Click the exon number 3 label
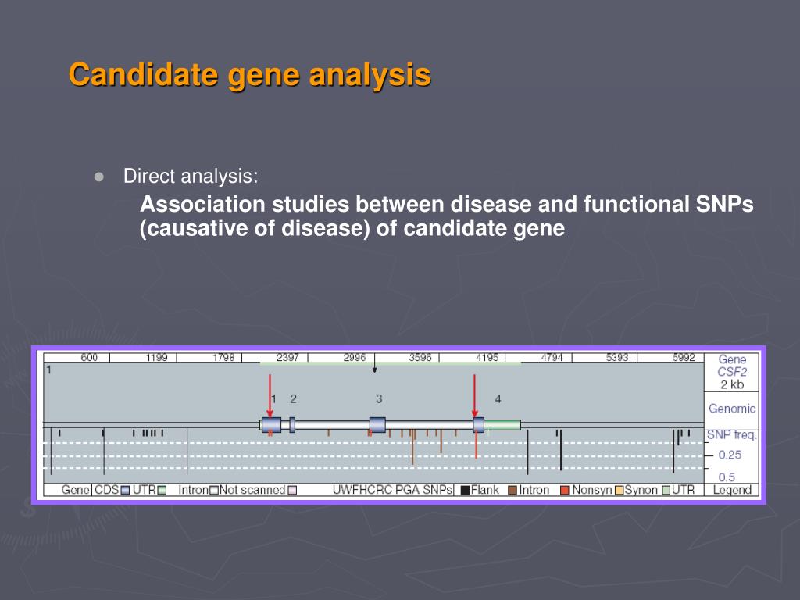Image resolution: width=800 pixels, height=600 pixels. click(x=379, y=399)
